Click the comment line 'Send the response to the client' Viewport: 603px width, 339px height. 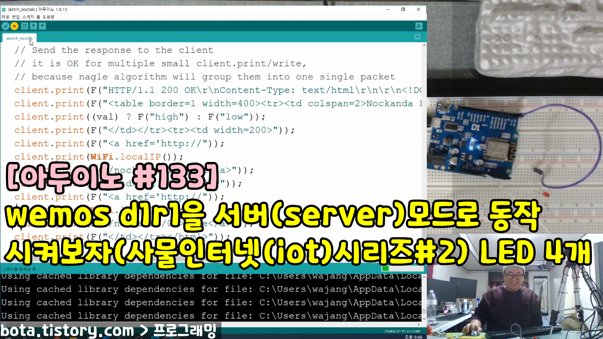[x=114, y=50]
